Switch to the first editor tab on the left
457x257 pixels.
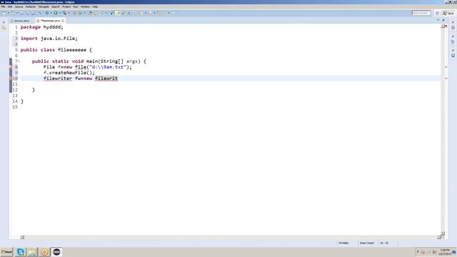point(20,21)
